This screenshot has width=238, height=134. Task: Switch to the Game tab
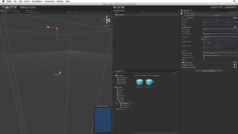[16, 11]
